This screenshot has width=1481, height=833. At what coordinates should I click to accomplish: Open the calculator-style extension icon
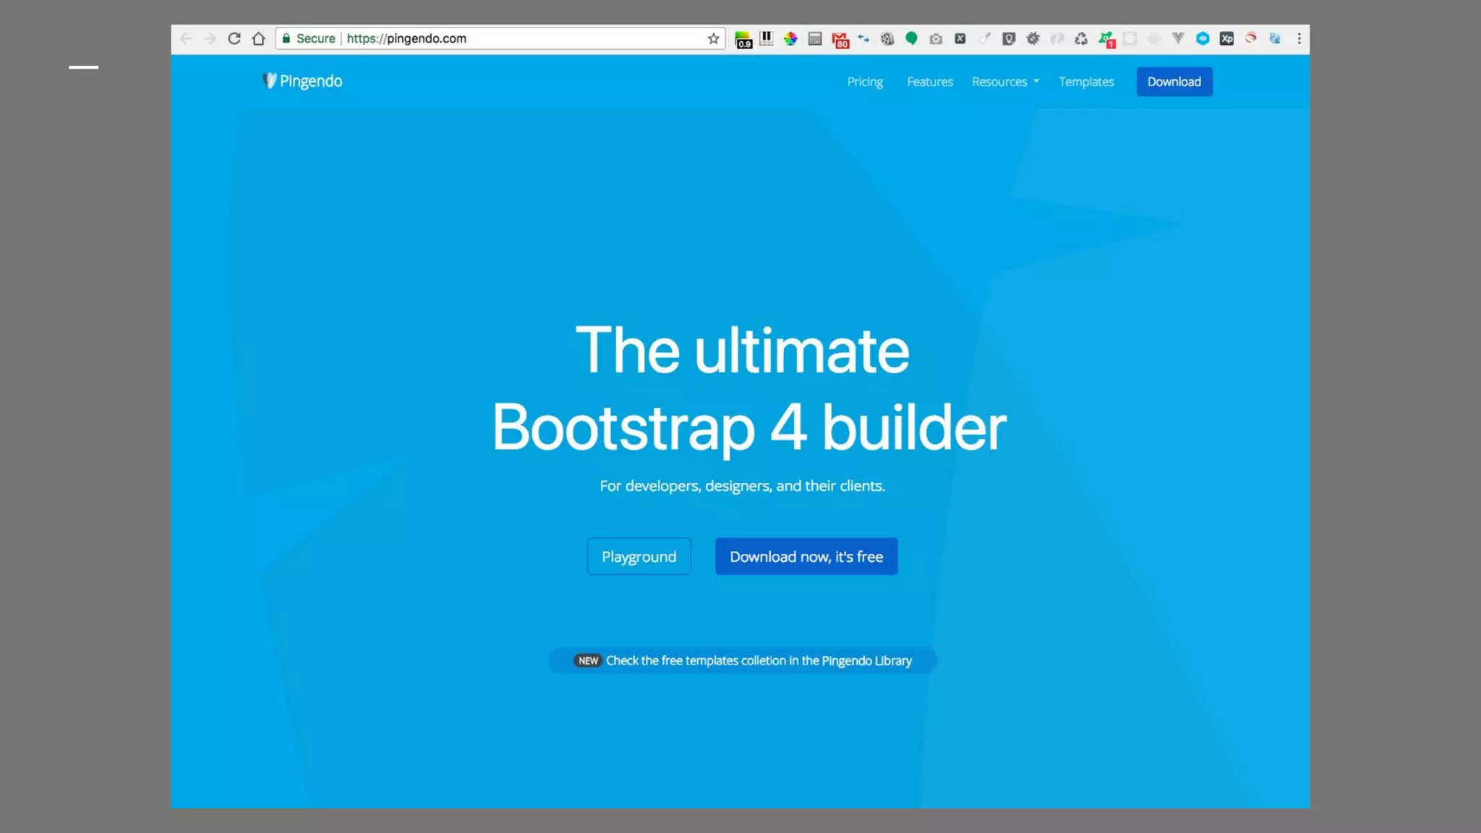[x=815, y=38]
